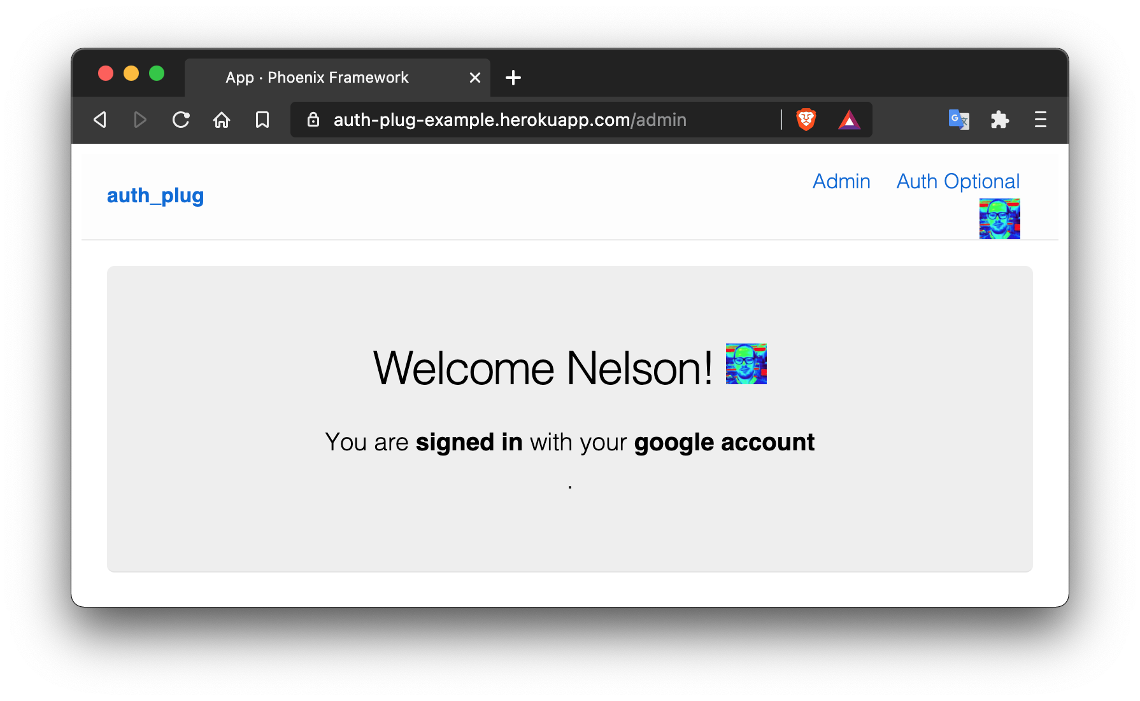The height and width of the screenshot is (701, 1140).
Task: Click the auth_plug home link
Action: pos(155,195)
